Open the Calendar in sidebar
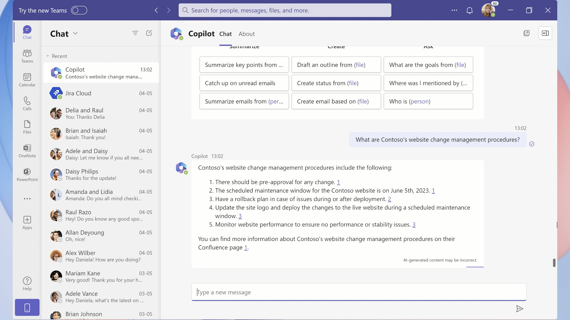Screen dimensions: 570x320 (27, 80)
